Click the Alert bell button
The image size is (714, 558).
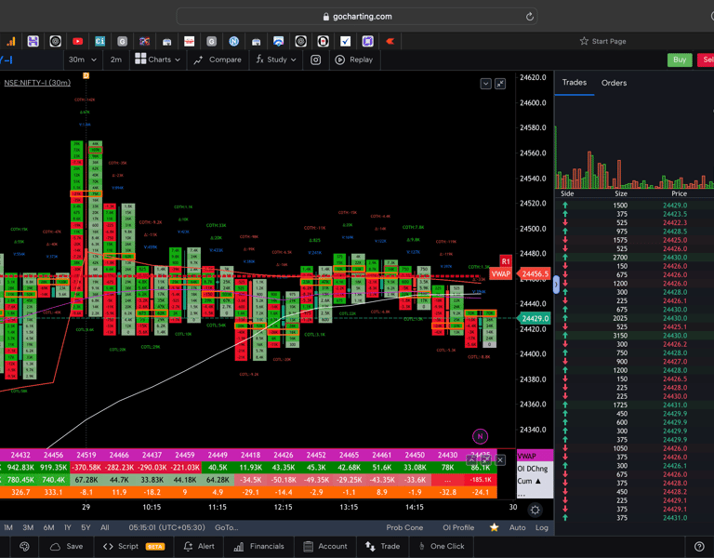point(199,546)
